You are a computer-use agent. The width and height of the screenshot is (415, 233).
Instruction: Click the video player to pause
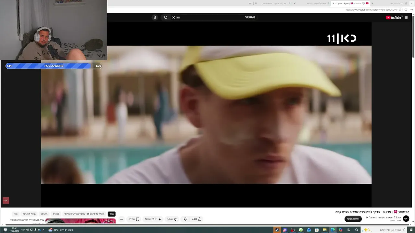click(206, 115)
